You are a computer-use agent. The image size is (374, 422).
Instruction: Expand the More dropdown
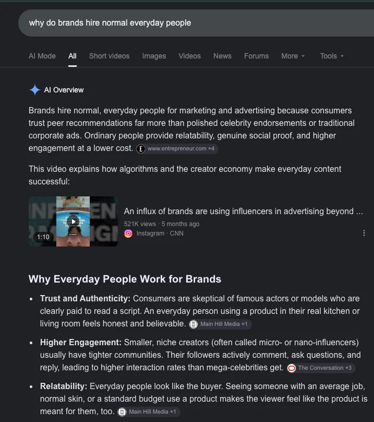click(x=293, y=56)
